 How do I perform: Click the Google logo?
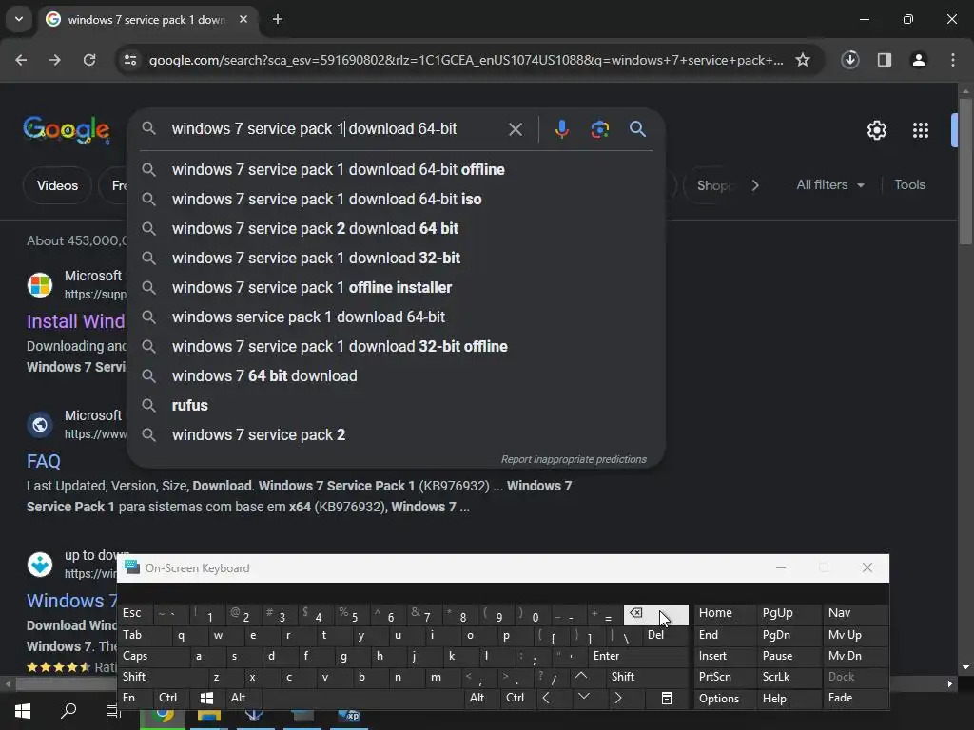[x=67, y=129]
